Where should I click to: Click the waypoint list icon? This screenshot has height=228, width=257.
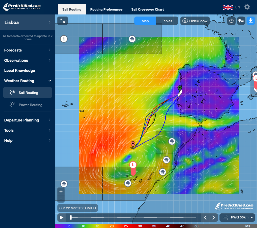click(241, 21)
